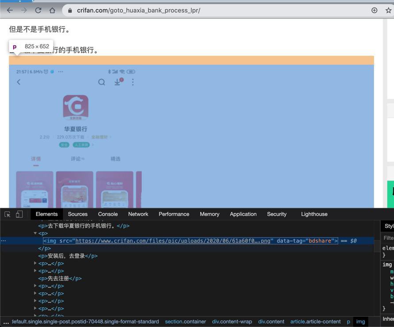This screenshot has height=327, width=394.
Task: Select the p node reading 安装后，去登录
Action: coord(68,256)
